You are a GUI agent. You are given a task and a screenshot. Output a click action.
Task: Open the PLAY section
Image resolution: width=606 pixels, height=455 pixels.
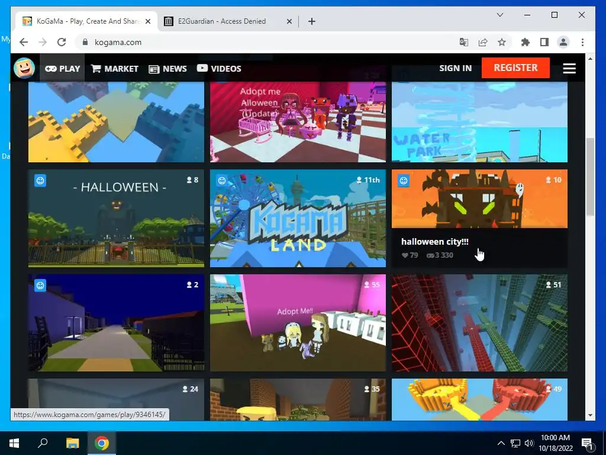(62, 69)
